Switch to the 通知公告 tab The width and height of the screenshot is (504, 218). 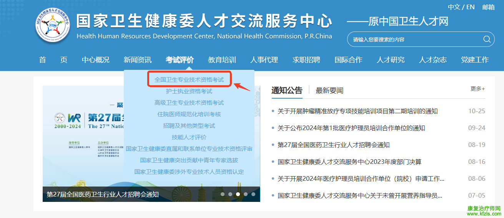tap(287, 91)
